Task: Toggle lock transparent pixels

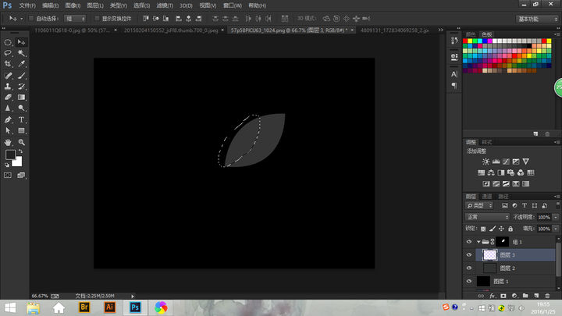Action: (x=483, y=229)
